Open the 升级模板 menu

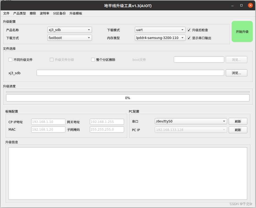pyautogui.click(x=76, y=14)
